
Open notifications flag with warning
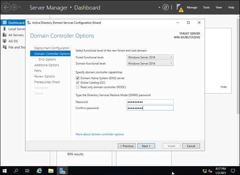180,8
